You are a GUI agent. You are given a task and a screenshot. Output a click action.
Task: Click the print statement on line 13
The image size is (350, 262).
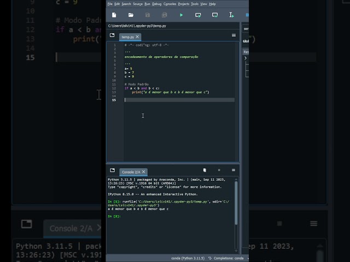pos(171,92)
